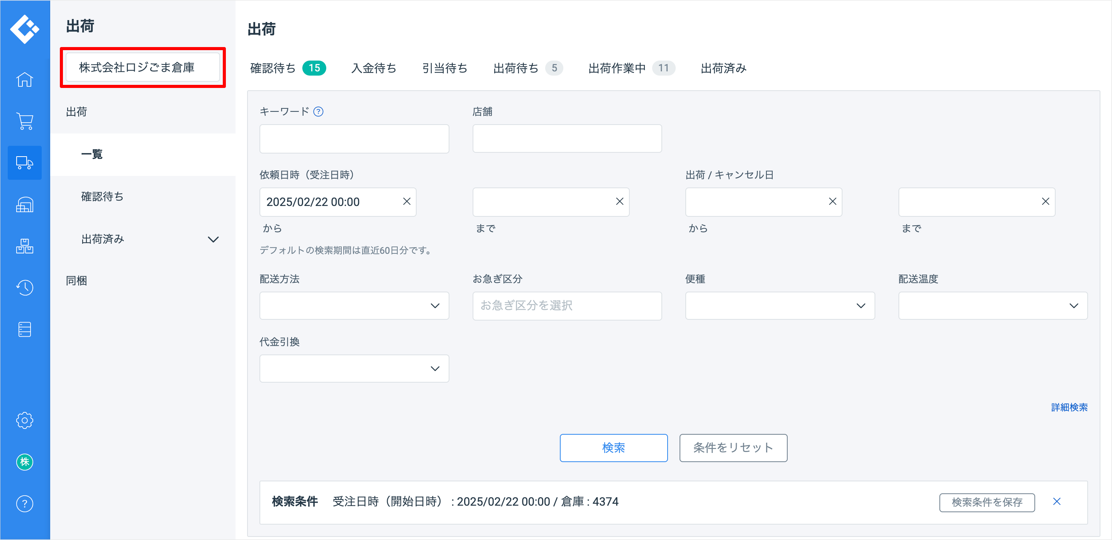Screen dimensions: 1112x540
Task: Open the 代金引換 dropdown
Action: (x=354, y=369)
